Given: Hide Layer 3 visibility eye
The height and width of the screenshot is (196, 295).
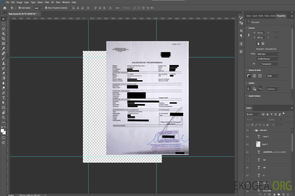Looking at the screenshot, I should pos(247,144).
